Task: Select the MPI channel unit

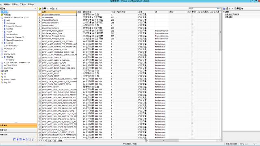Action: click(x=8, y=20)
